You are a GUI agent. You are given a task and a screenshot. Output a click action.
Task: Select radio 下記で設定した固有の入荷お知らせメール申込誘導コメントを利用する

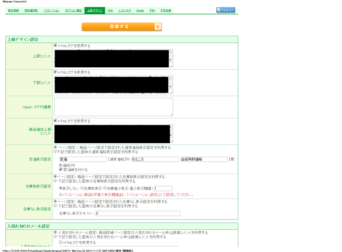pos(55,237)
